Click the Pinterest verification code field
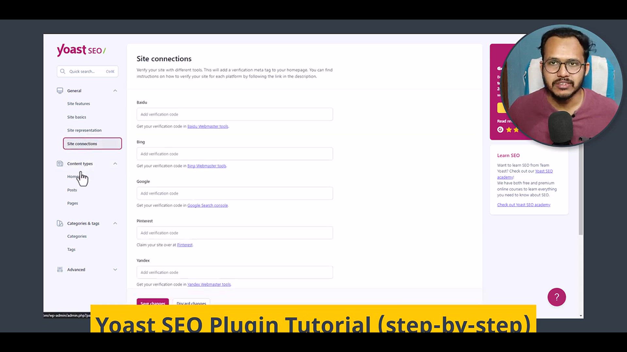The image size is (627, 352). tap(235, 233)
